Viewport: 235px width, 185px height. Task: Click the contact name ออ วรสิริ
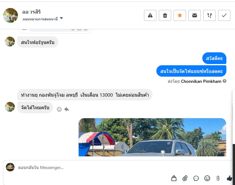pos(31,12)
